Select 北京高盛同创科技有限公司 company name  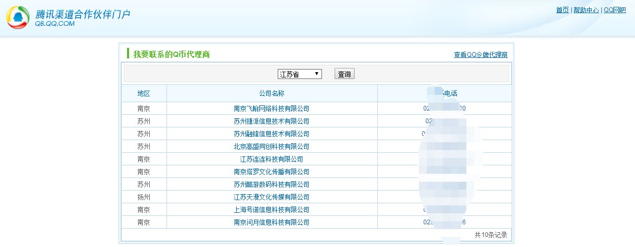point(271,146)
